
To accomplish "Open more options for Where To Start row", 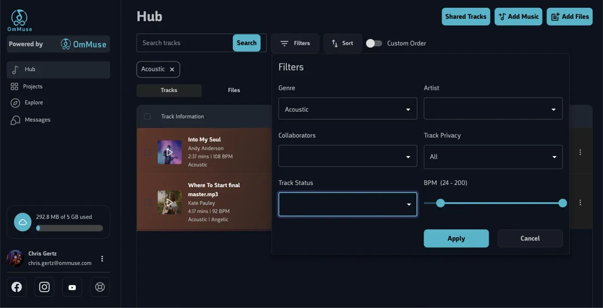I will [580, 203].
